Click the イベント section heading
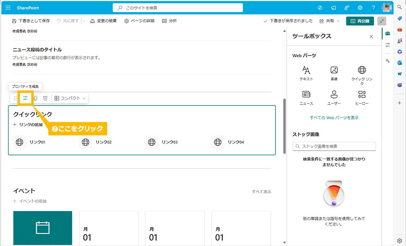Image resolution: width=406 pixels, height=246 pixels. [24, 191]
